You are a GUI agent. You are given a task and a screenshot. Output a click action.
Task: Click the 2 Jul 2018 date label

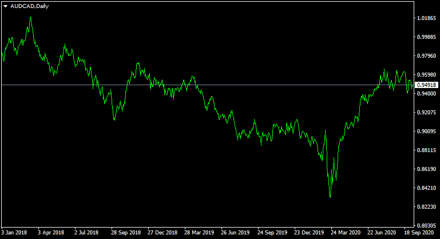86,233
